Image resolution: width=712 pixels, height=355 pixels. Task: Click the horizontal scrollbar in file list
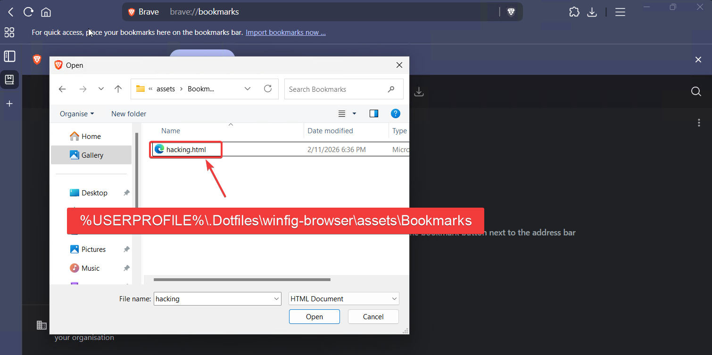click(242, 280)
